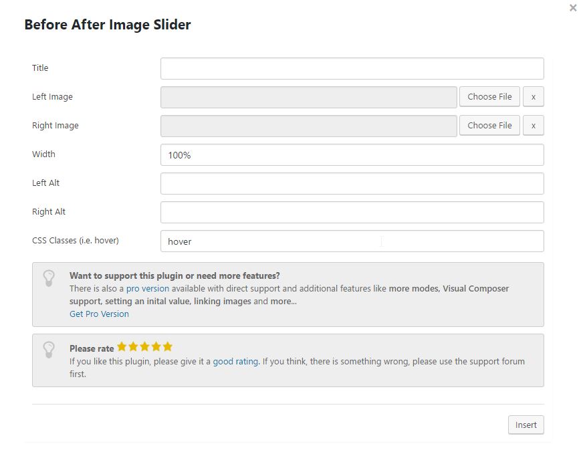Clear the Left Image with x button

(533, 97)
